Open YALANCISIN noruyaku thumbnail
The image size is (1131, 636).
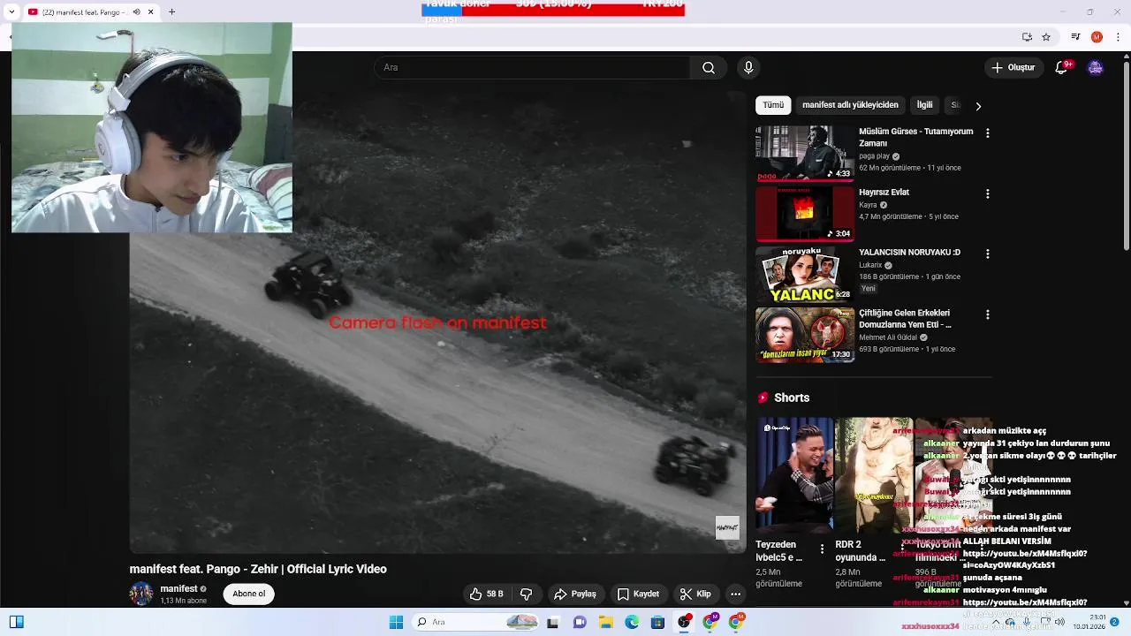[x=804, y=274]
